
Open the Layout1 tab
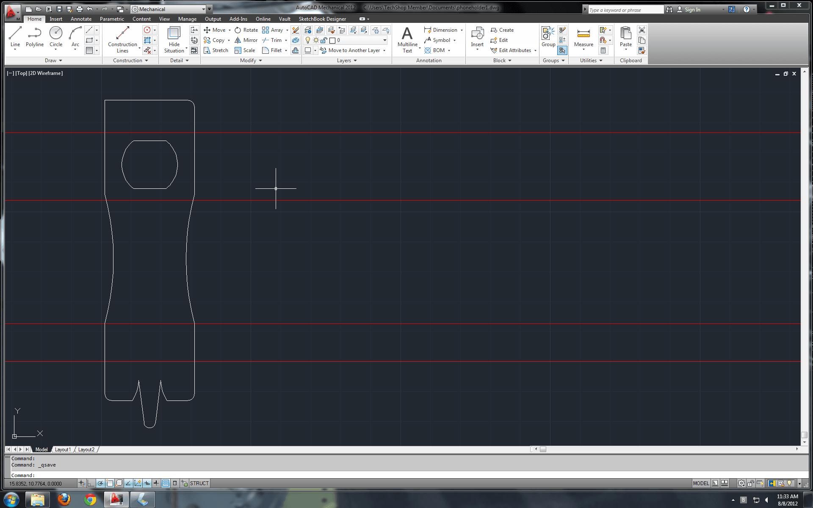(63, 449)
